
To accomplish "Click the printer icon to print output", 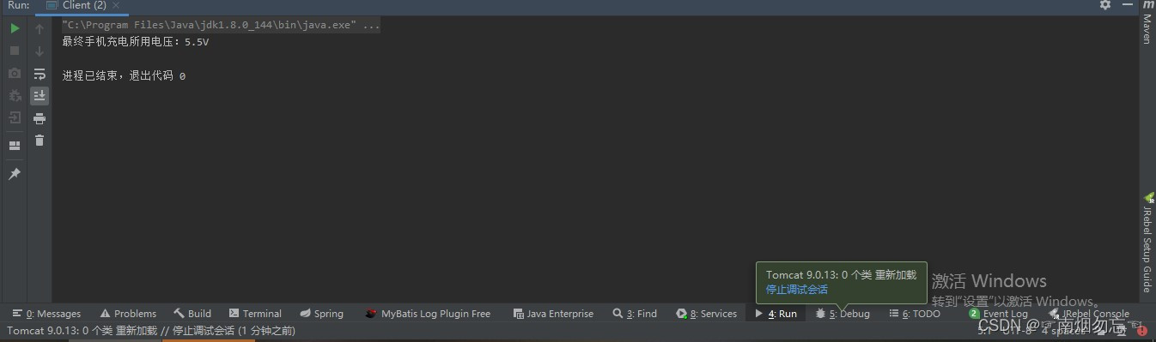I will click(40, 118).
